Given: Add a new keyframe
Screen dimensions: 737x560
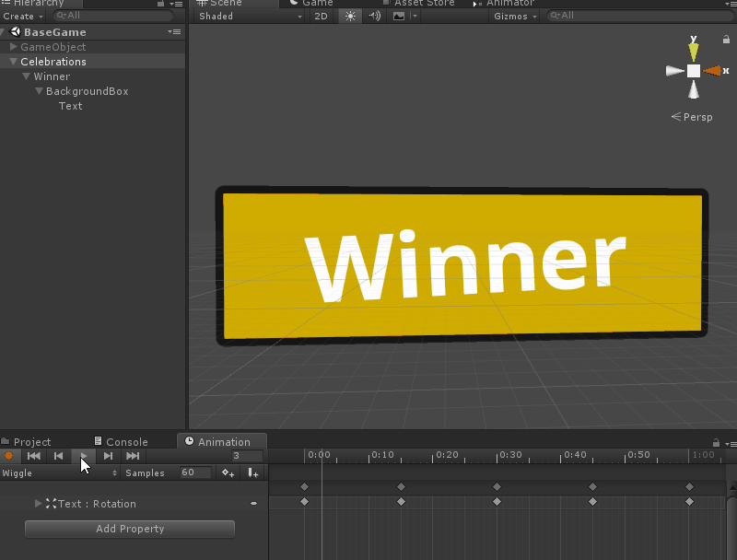Looking at the screenshot, I should coord(228,472).
